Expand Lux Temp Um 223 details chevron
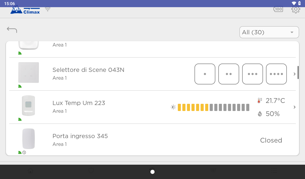Screen dimensions: 305x179 pos(295,107)
